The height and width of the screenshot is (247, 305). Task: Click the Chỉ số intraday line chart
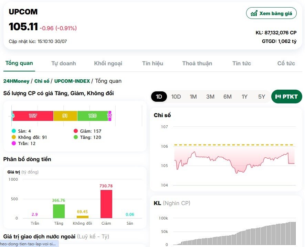[234, 156]
